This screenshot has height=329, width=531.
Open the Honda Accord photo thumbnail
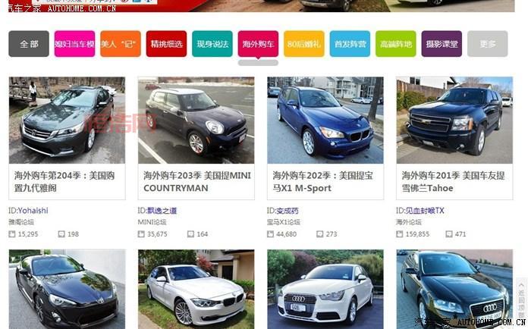[x=67, y=121]
